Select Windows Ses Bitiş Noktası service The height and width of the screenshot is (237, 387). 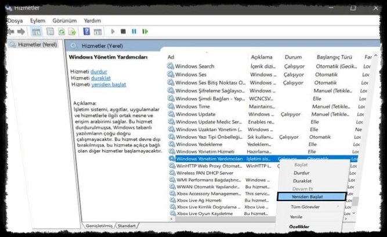(x=267, y=82)
